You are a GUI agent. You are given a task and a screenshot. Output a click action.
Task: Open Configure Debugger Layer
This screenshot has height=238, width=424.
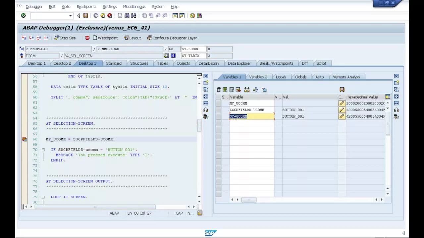coord(173,38)
